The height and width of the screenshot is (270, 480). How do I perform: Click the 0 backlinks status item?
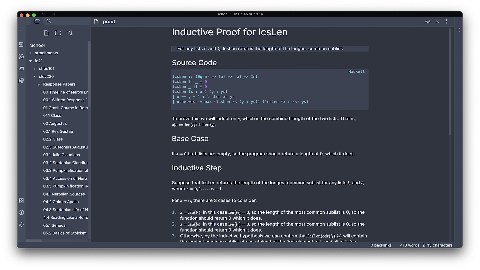(381, 245)
